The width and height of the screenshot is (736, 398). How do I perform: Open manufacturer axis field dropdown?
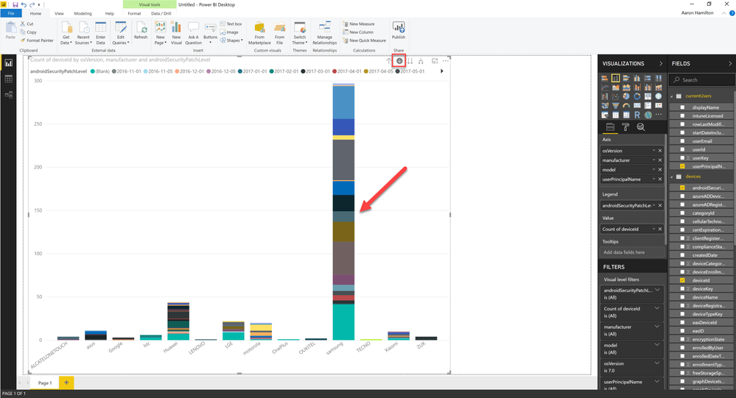tap(653, 160)
